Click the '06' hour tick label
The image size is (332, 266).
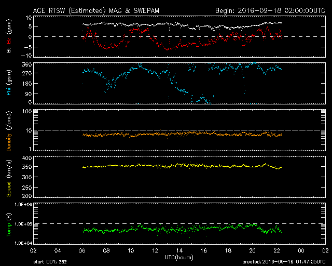click(x=82, y=251)
